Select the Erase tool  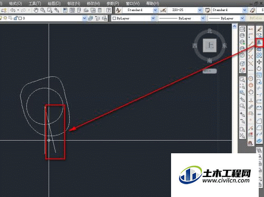tap(259, 29)
